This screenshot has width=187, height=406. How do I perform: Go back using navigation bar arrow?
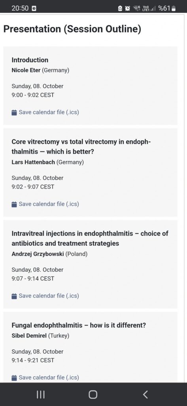[145, 395]
